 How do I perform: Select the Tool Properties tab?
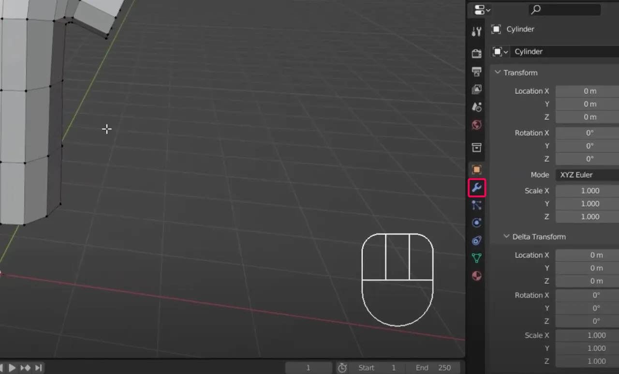476,30
